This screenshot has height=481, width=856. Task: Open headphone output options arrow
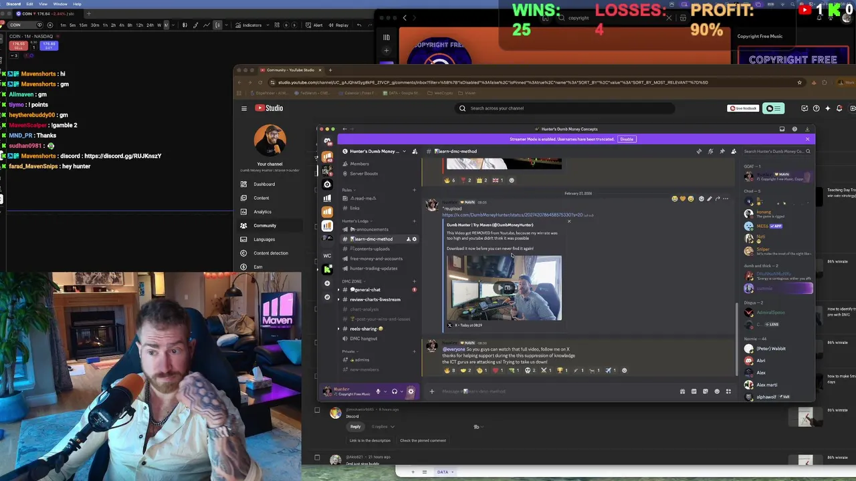pyautogui.click(x=402, y=391)
